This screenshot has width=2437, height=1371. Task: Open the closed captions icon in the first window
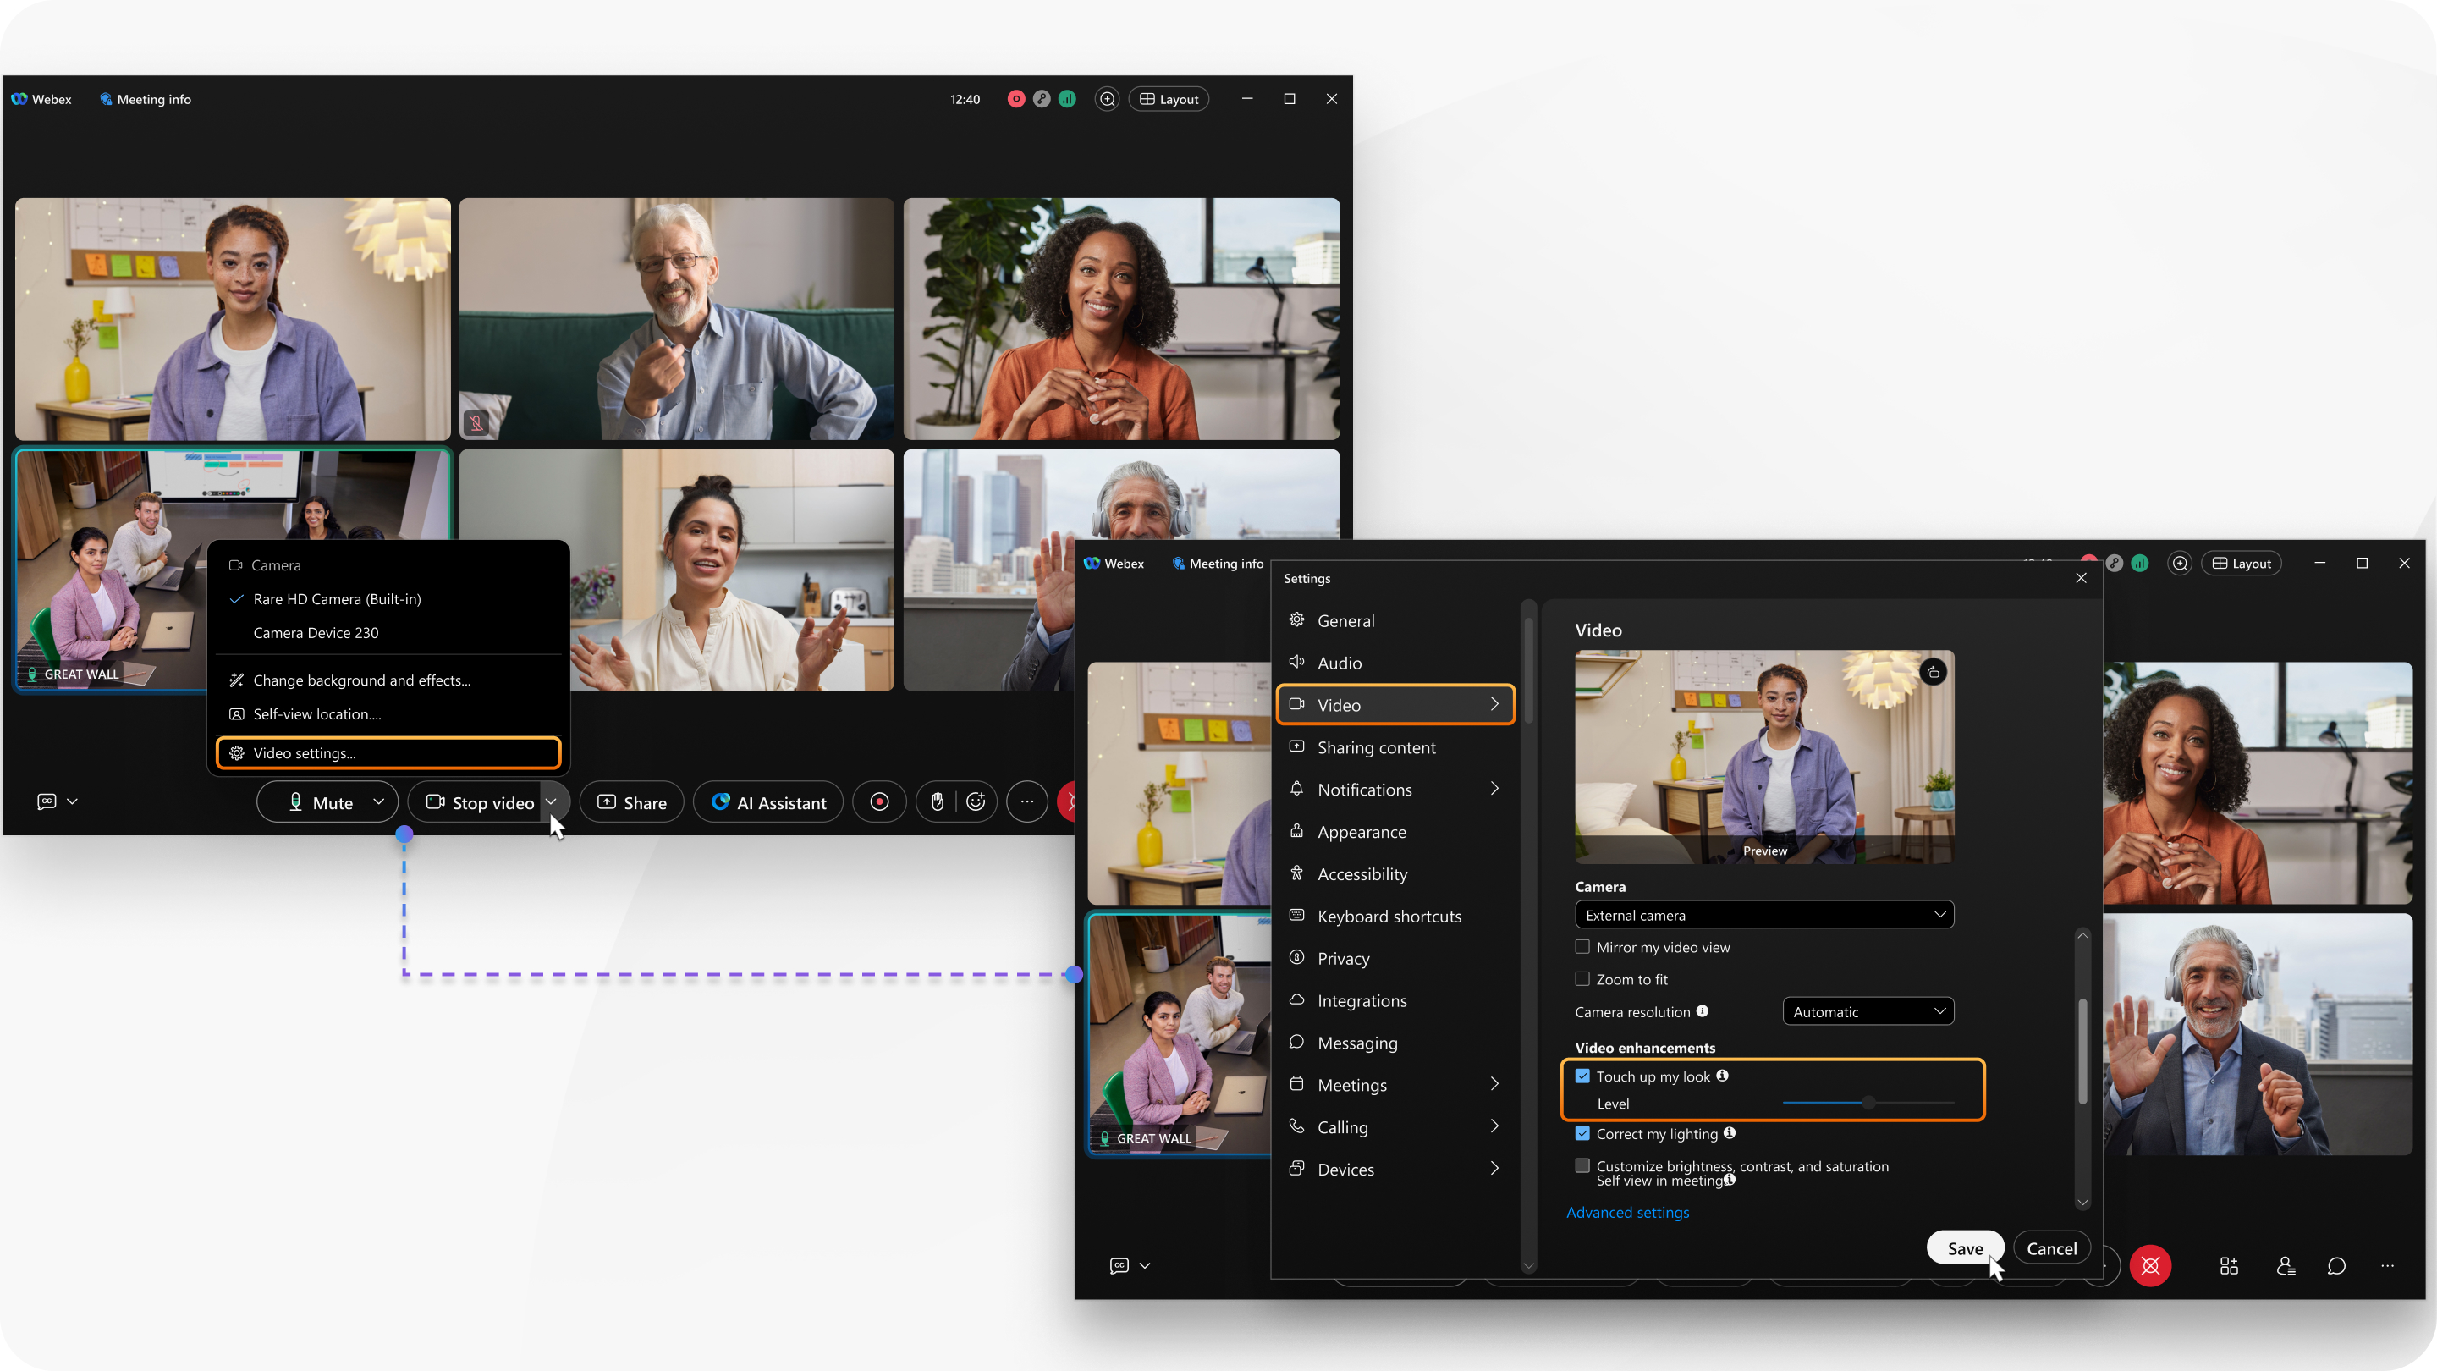[x=47, y=801]
